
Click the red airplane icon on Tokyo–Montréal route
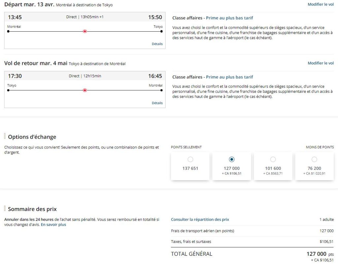point(85,90)
